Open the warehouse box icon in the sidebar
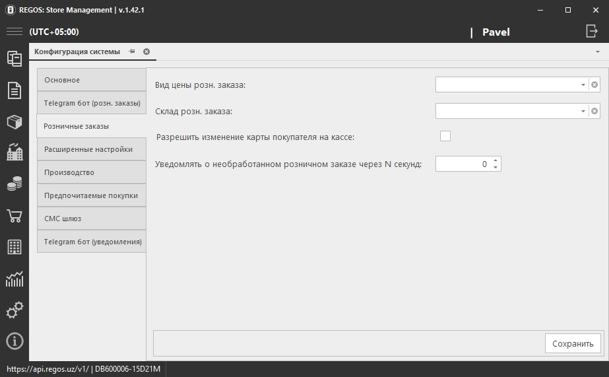The height and width of the screenshot is (377, 609). click(14, 121)
